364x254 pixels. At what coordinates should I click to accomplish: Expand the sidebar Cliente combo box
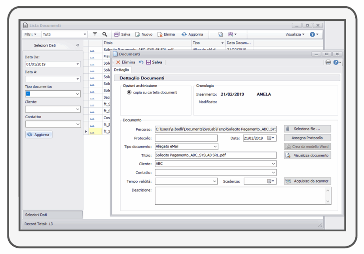click(78, 109)
